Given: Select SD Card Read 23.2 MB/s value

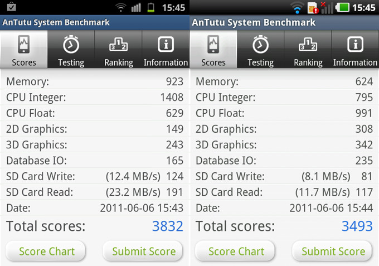Looking at the screenshot, I should coord(133,192).
